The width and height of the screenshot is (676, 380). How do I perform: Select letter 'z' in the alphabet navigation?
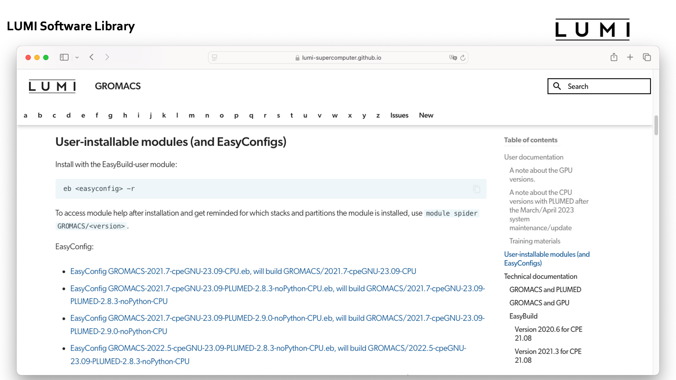click(378, 115)
